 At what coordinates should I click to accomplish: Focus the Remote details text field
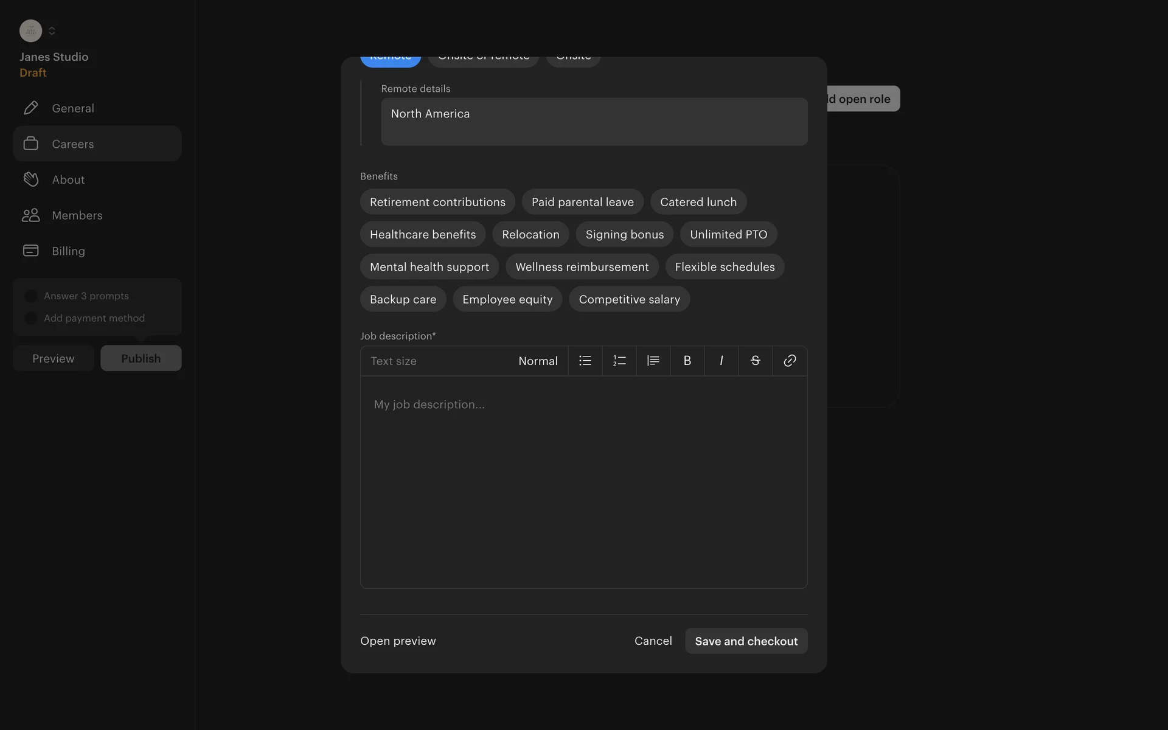coord(594,122)
